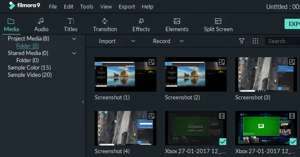300x157 pixels.
Task: Click the Screenshot (1) file name
Action: [x=112, y=98]
